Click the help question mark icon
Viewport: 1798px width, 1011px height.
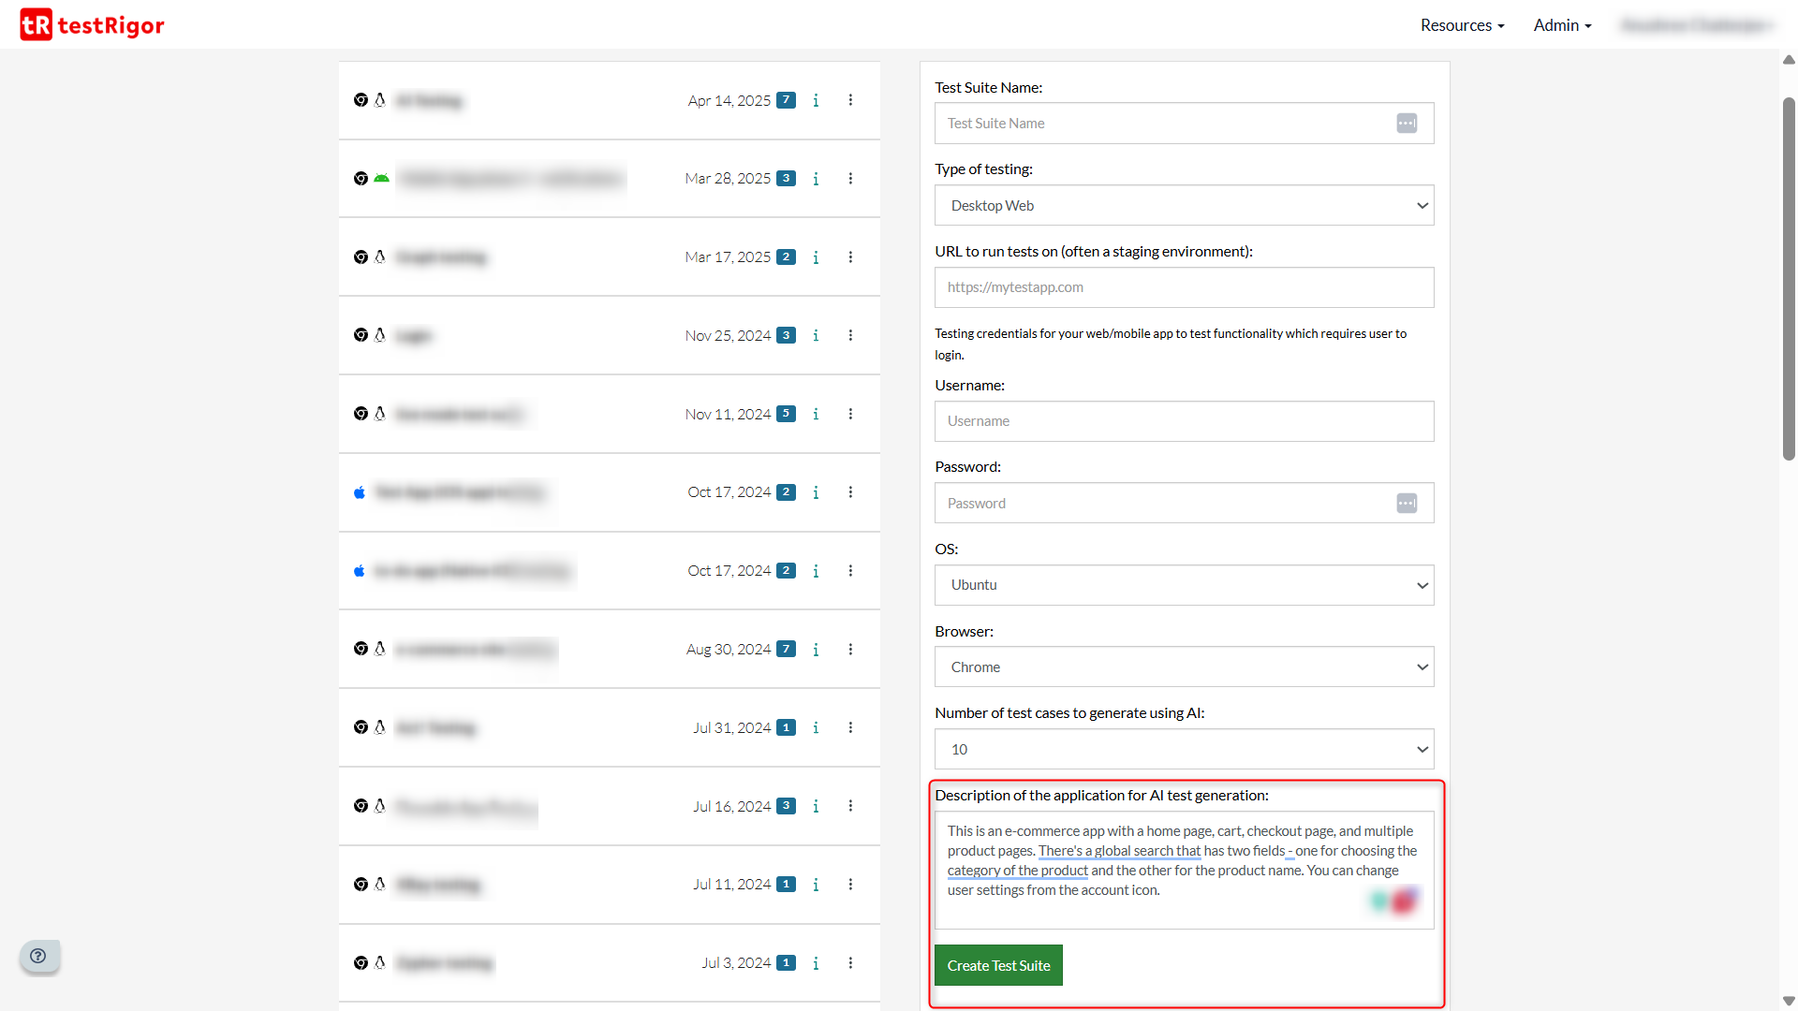[38, 956]
